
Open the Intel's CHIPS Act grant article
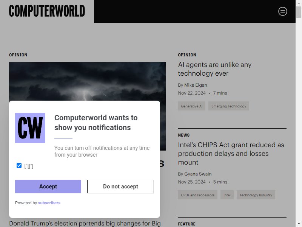click(x=231, y=154)
